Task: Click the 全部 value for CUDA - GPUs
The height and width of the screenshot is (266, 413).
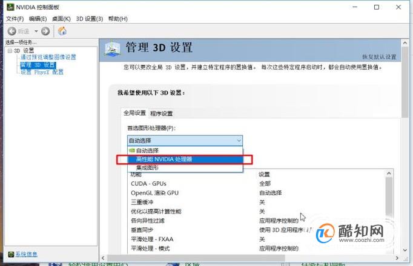Action: tap(265, 183)
